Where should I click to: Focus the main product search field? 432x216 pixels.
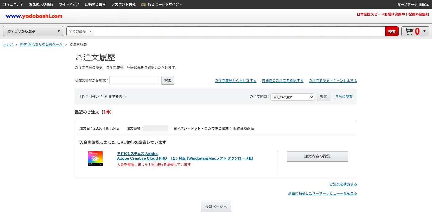click(x=239, y=31)
